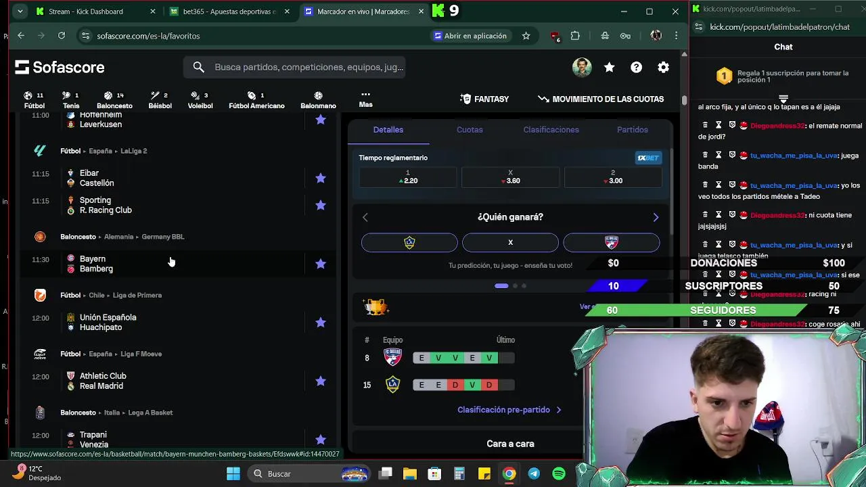The height and width of the screenshot is (487, 866).
Task: Reload the Sofascore page
Action: 62,36
